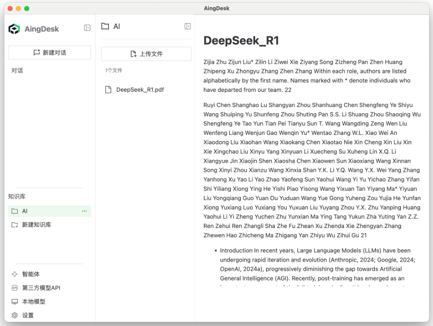Click the DeepSeek_R1 document title heading
The height and width of the screenshot is (326, 433).
[241, 41]
